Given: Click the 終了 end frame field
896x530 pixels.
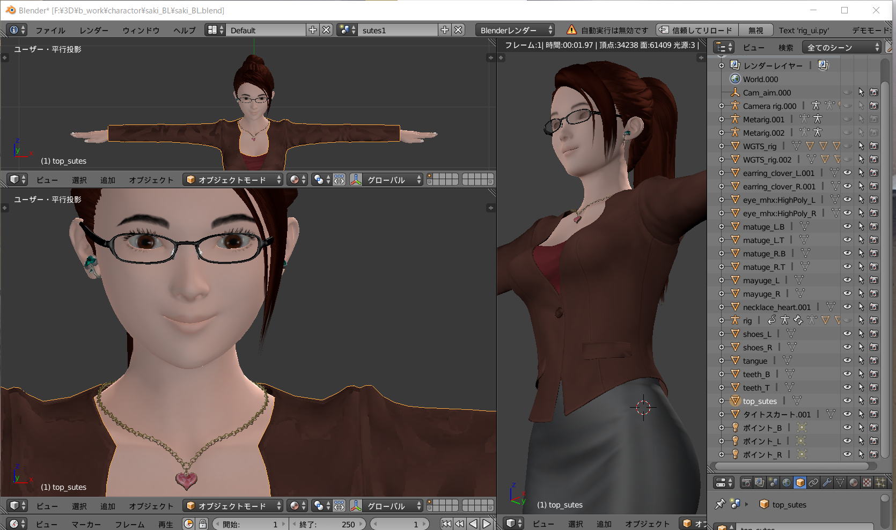Looking at the screenshot, I should [x=327, y=524].
